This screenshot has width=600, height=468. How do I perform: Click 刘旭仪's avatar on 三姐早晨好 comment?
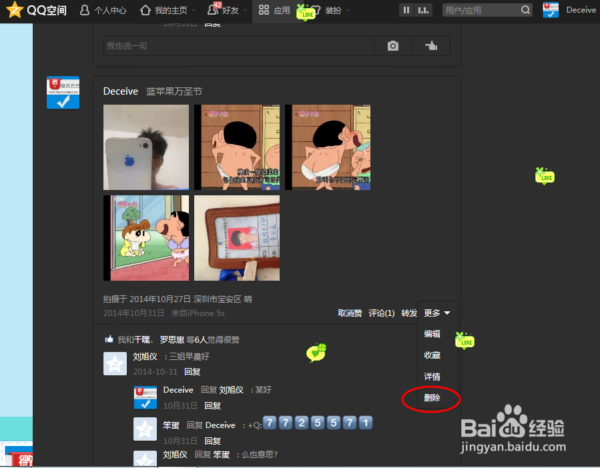pyautogui.click(x=115, y=363)
